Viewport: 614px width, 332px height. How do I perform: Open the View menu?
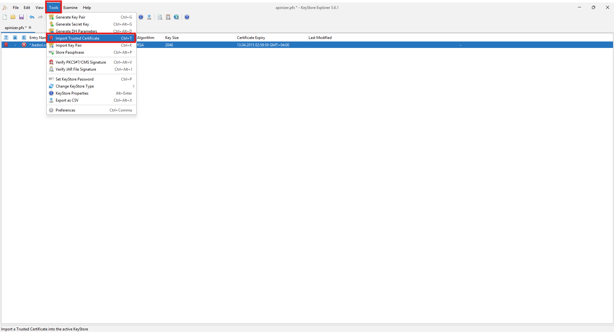tap(39, 8)
